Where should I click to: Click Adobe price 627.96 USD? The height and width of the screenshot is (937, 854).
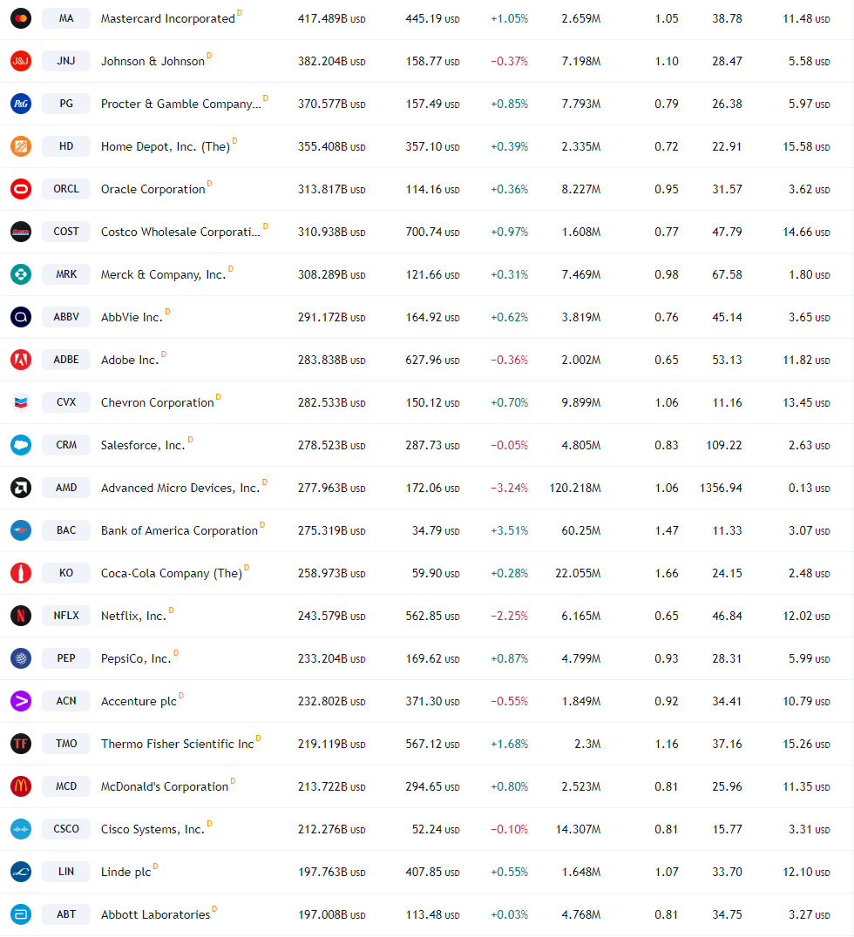[432, 360]
